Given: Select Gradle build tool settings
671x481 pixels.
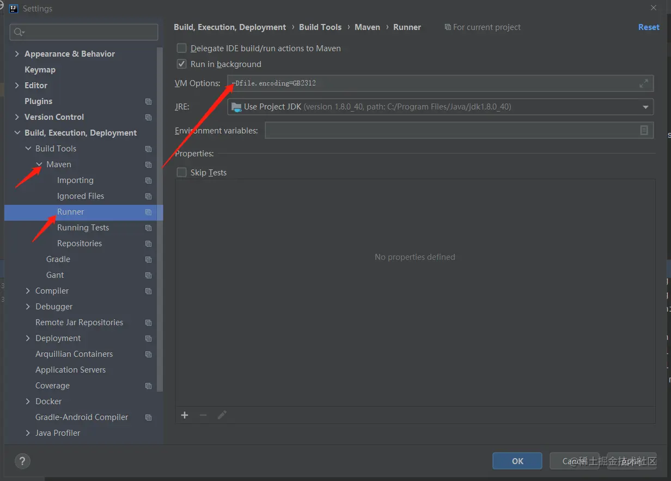Looking at the screenshot, I should pos(58,259).
